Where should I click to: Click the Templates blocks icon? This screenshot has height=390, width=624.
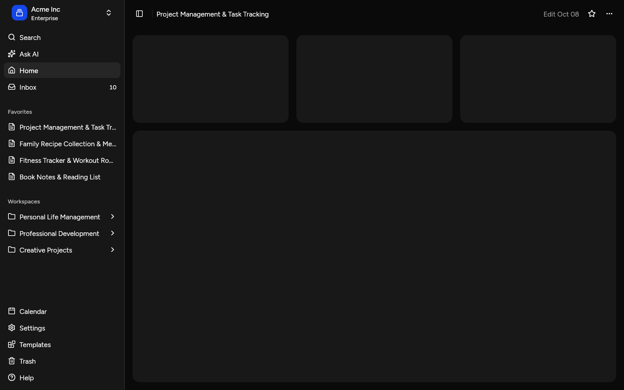(12, 344)
